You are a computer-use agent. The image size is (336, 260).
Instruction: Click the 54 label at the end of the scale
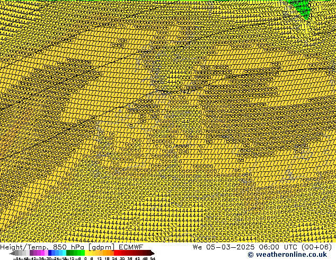tap(153, 258)
